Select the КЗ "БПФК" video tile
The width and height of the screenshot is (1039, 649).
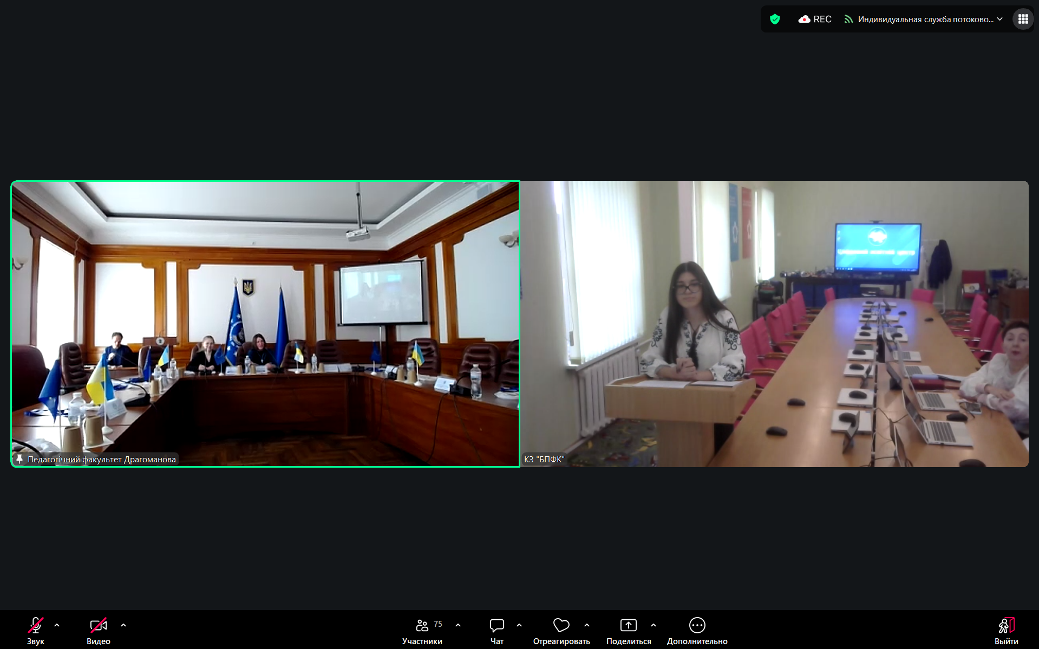pyautogui.click(x=774, y=324)
